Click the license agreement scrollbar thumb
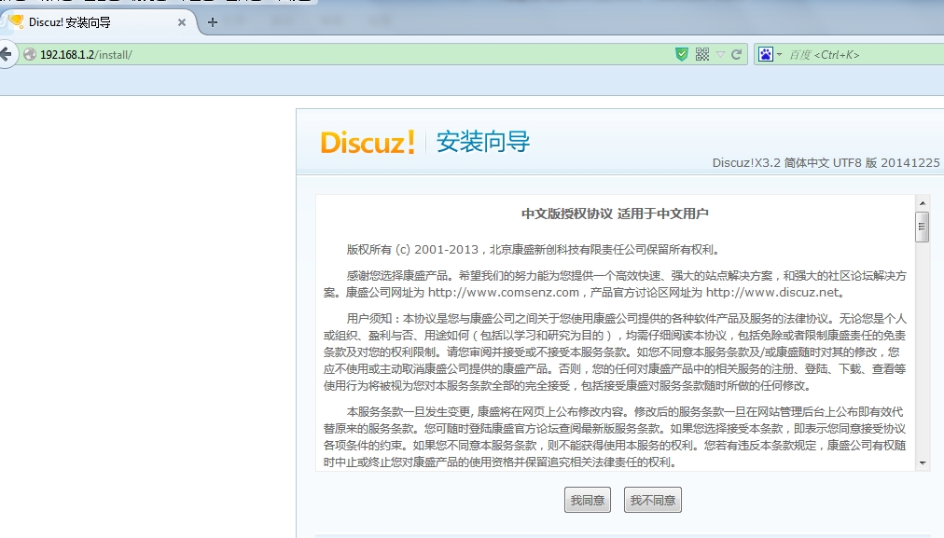Screen dimensions: 944x538 [x=922, y=227]
